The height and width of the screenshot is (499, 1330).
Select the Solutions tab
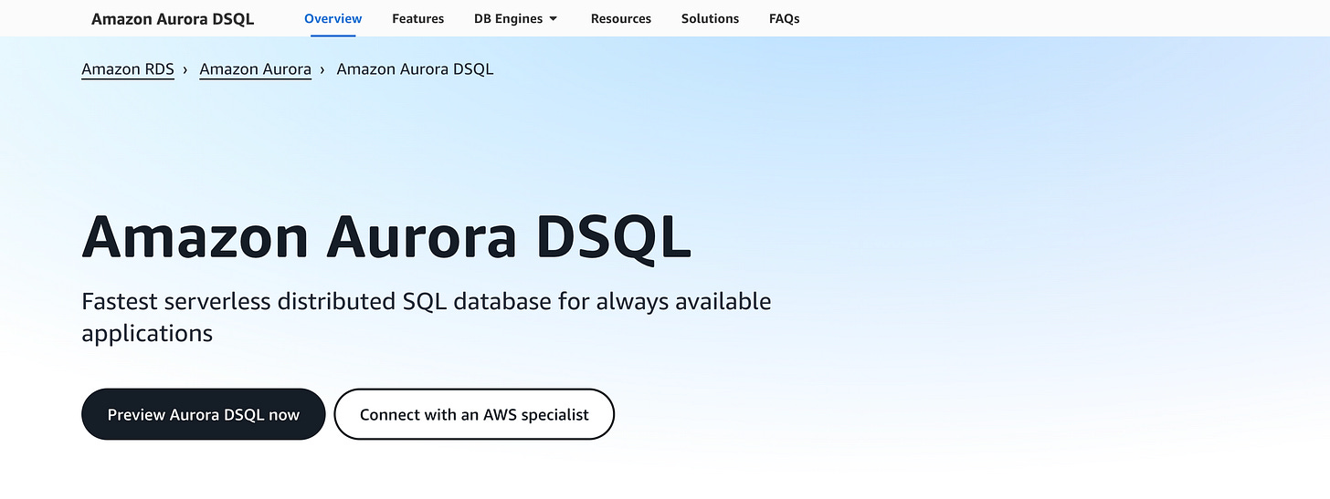click(710, 18)
